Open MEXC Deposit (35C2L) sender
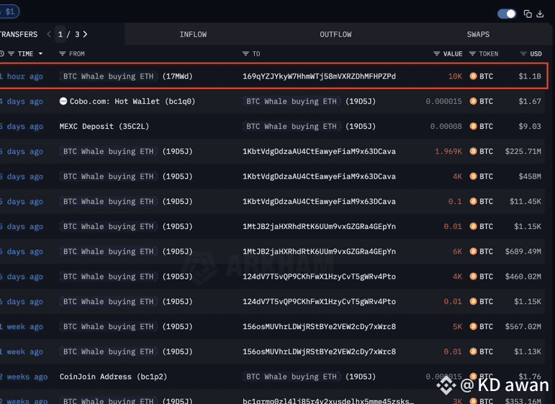 (104, 127)
